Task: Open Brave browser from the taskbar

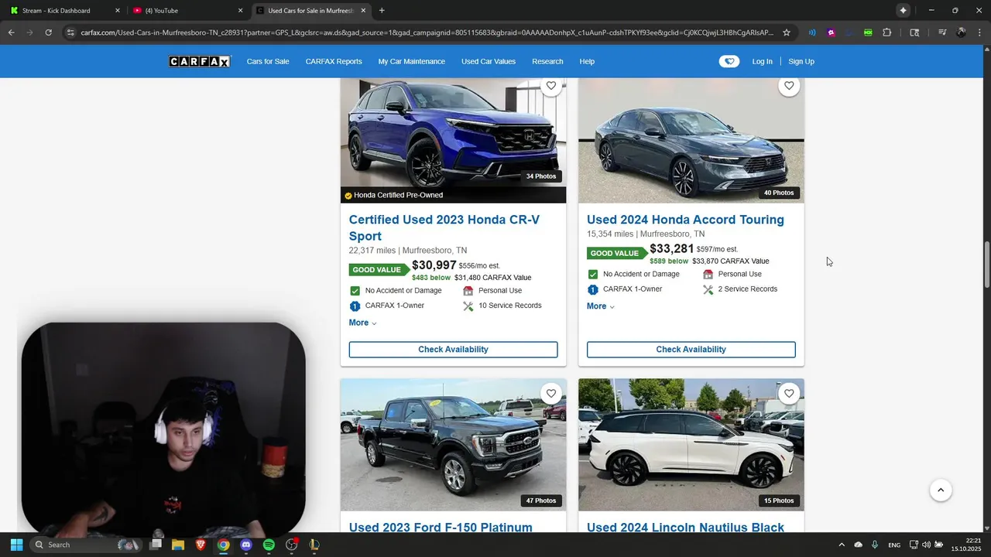Action: point(201,545)
